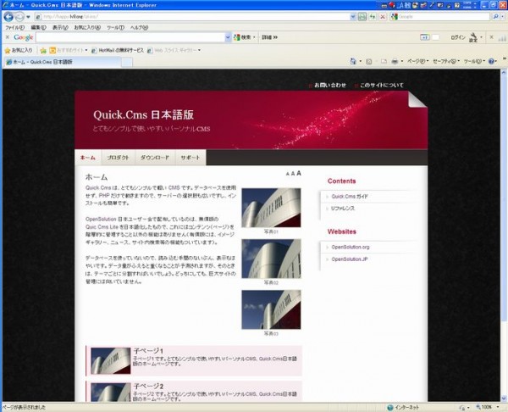Open the ページ(P) dropdown menu
The height and width of the screenshot is (412, 508).
click(417, 62)
